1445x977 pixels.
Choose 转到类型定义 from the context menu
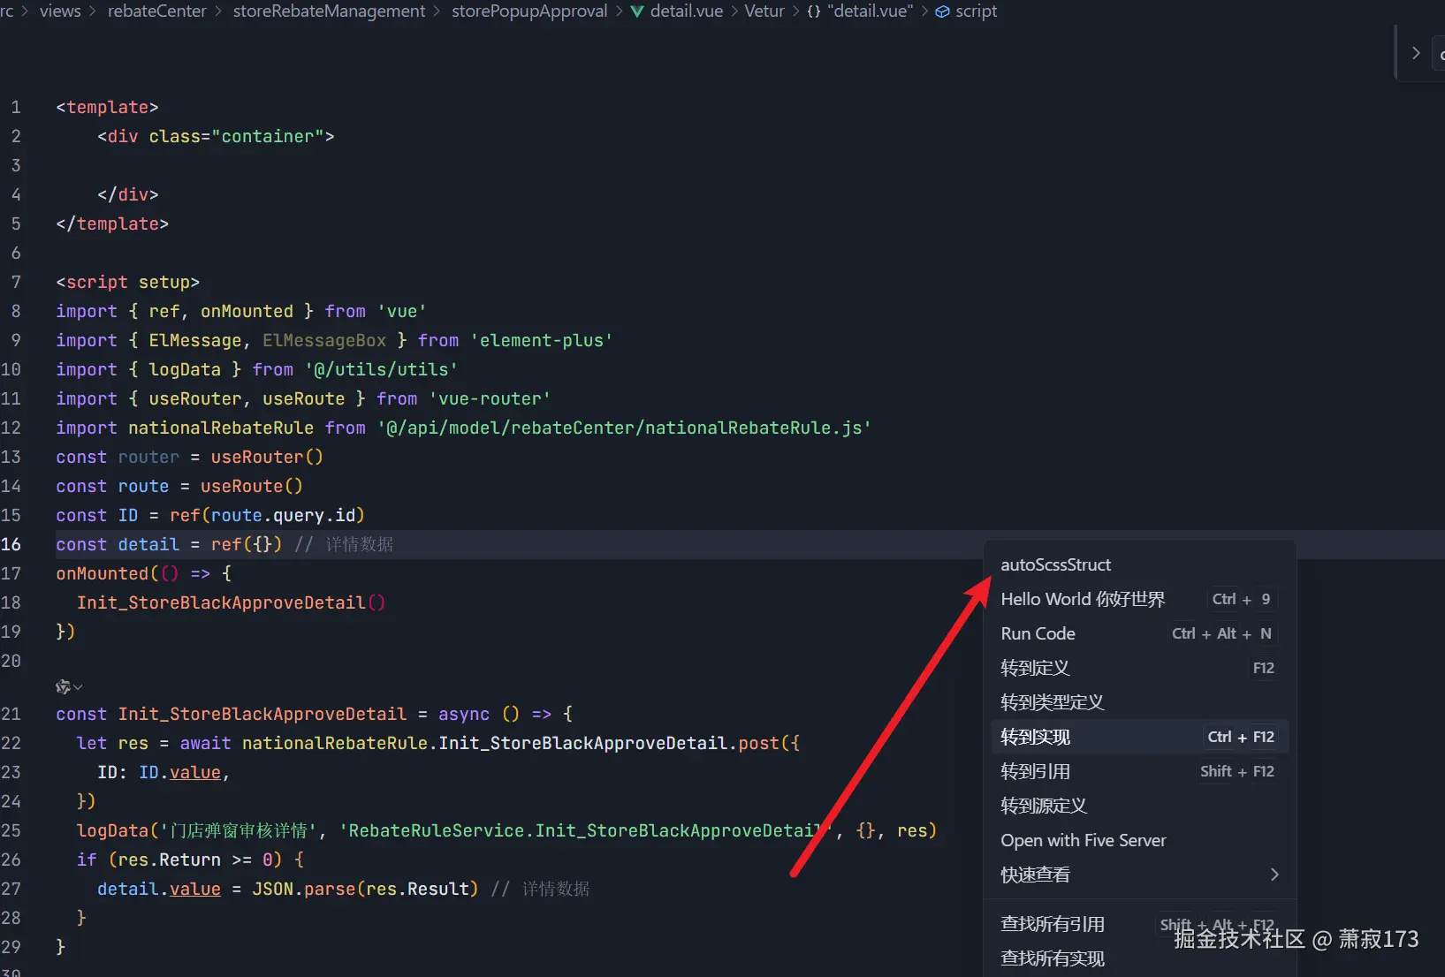pos(1140,702)
